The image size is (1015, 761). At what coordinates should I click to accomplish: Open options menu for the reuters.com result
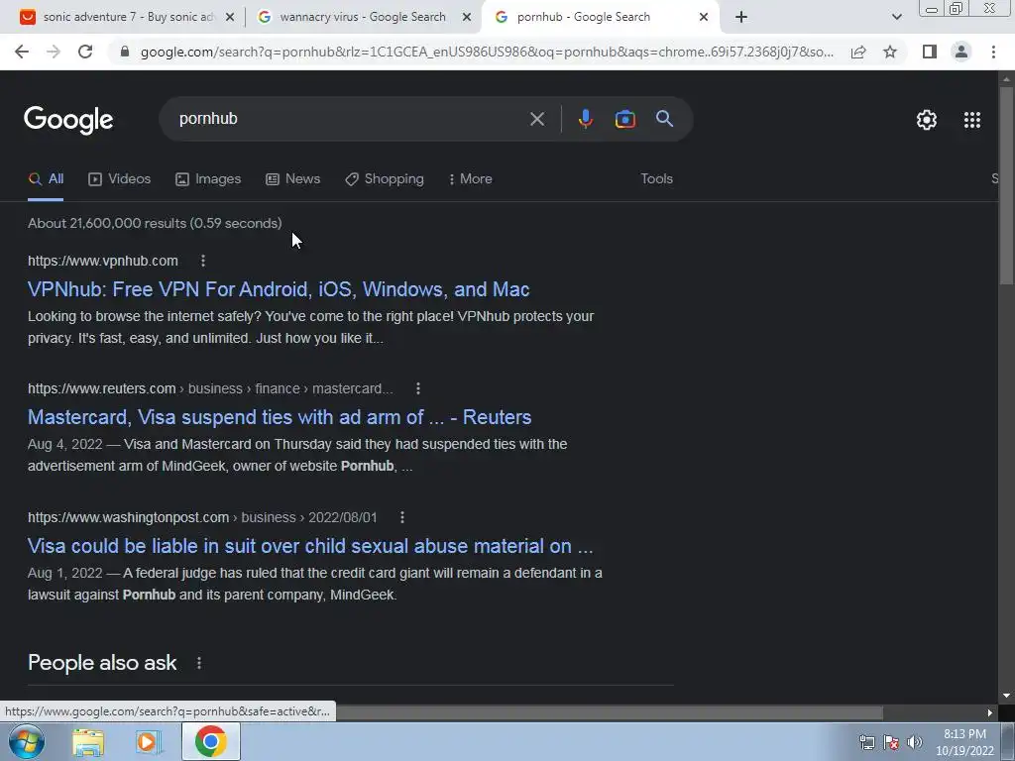click(418, 388)
